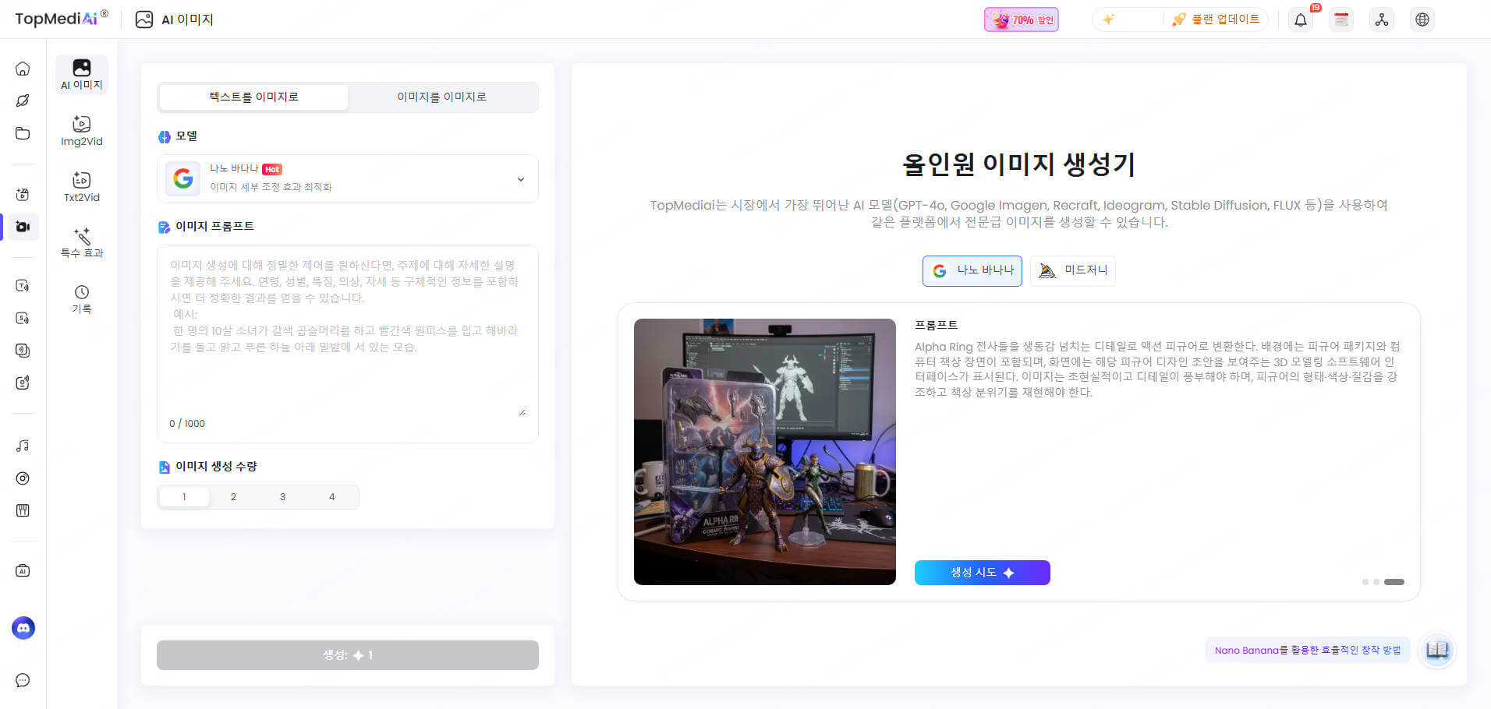Click the 플랜 업데이트 upgrade button
Screen dimensions: 1491x709
(1216, 20)
